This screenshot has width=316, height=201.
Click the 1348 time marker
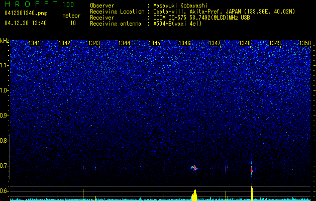click(x=245, y=43)
